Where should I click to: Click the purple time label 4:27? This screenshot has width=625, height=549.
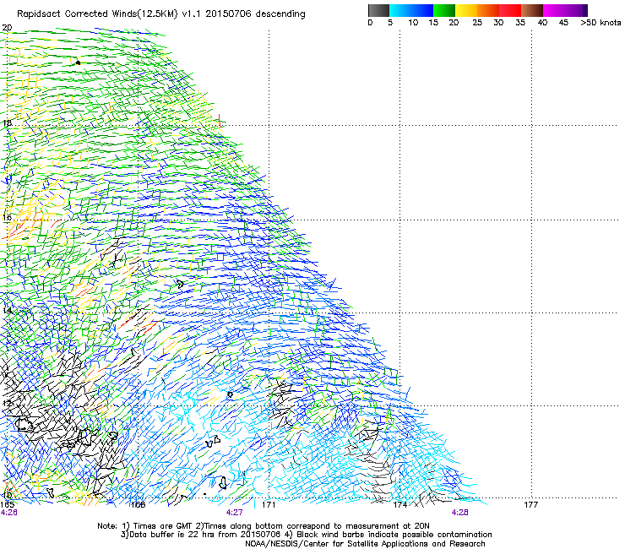[x=235, y=513]
